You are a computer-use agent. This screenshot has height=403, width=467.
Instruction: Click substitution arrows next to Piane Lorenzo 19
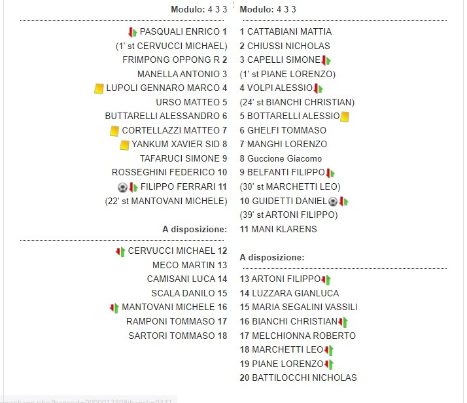click(329, 364)
